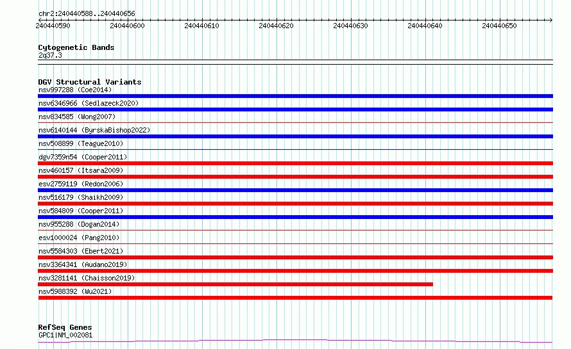Image resolution: width=571 pixels, height=349 pixels.
Task: Click ruler position 240440610
Action: pyautogui.click(x=201, y=26)
